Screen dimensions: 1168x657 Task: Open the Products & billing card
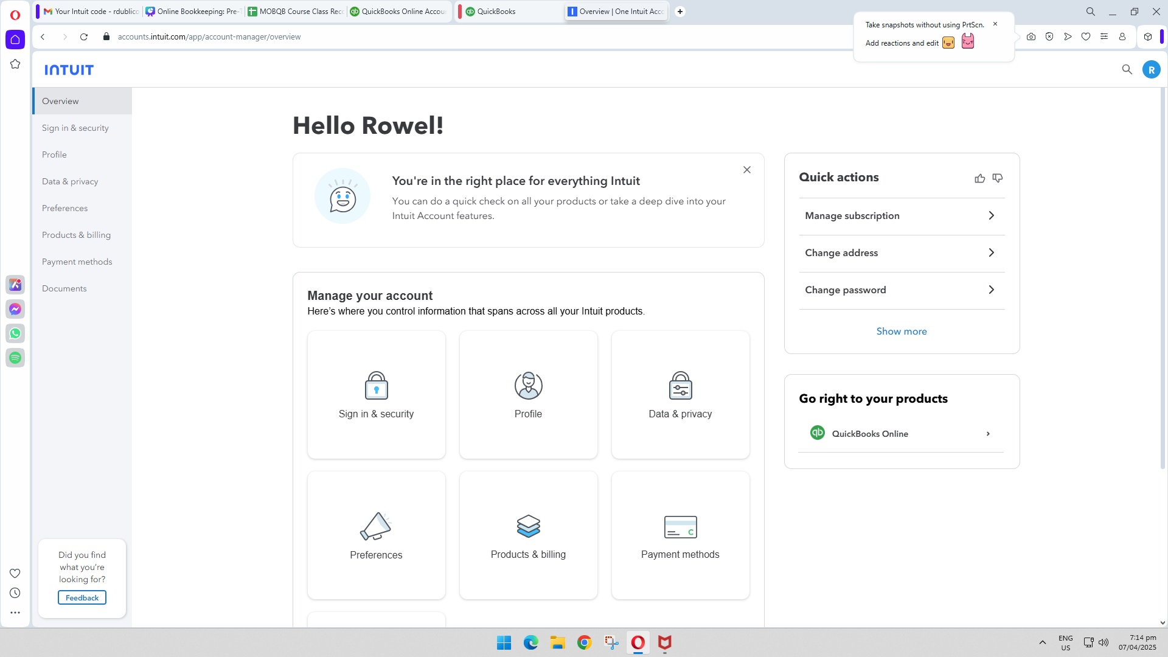click(528, 535)
